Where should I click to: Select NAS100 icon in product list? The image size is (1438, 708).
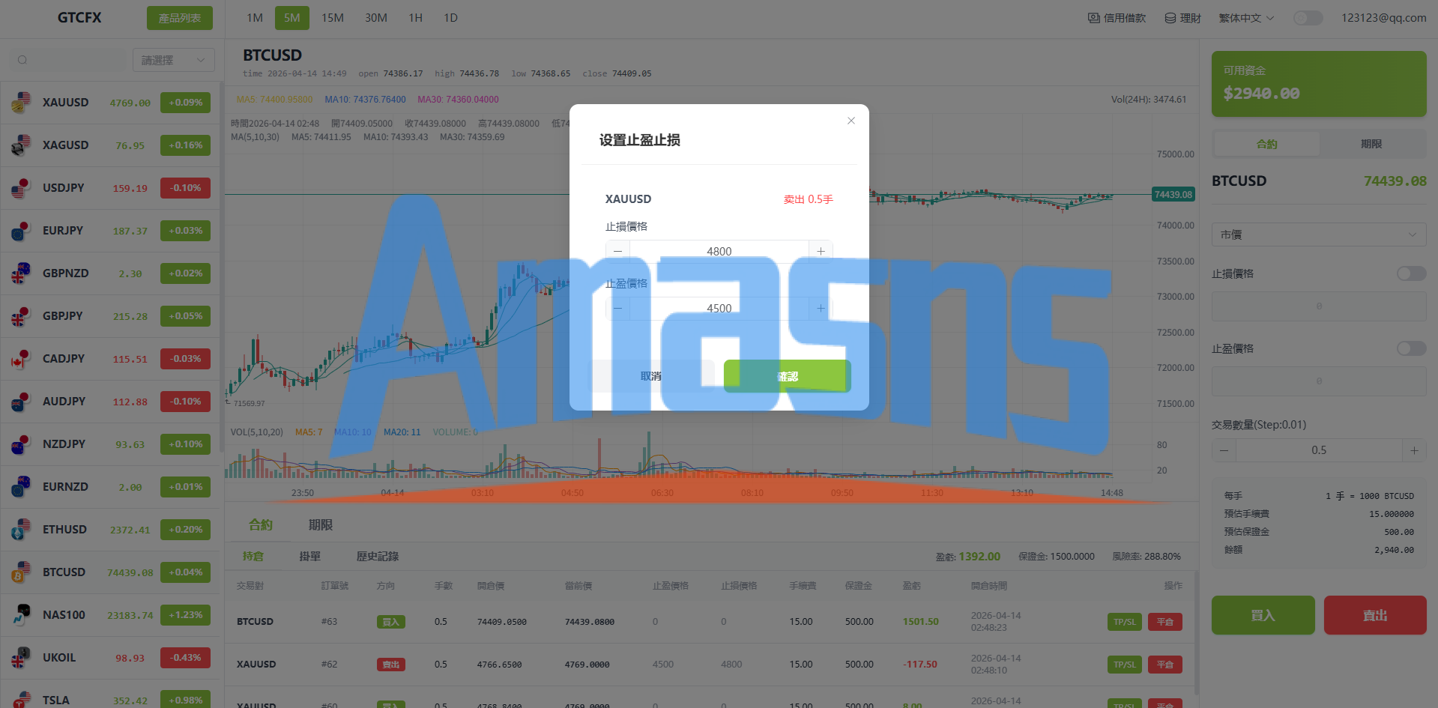coord(21,615)
